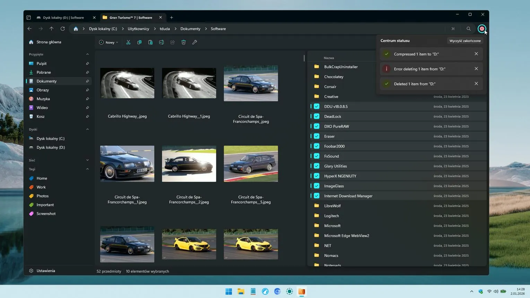Go up one directory with up arrow
Image resolution: width=530 pixels, height=298 pixels.
pyautogui.click(x=51, y=29)
